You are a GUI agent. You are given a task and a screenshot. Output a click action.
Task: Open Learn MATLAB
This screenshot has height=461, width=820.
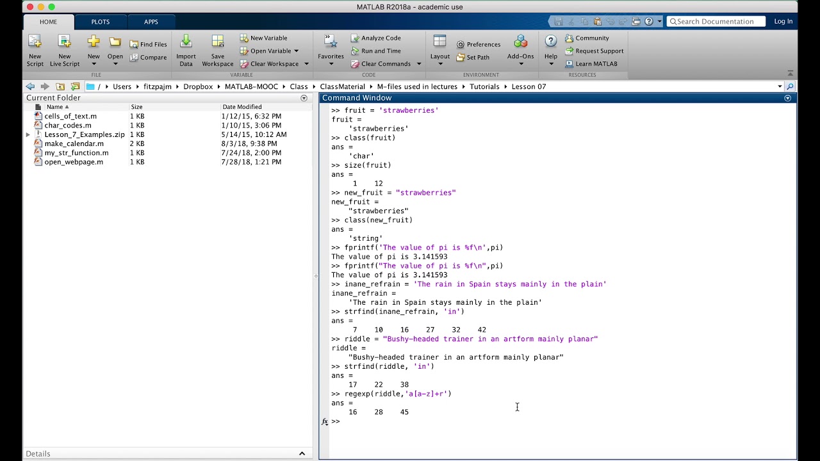pos(591,63)
